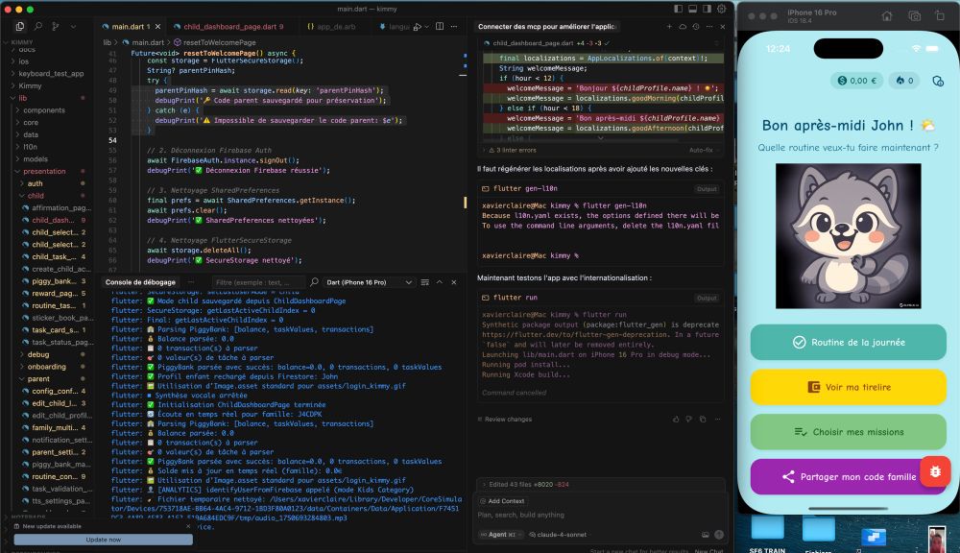Screen dimensions: 960x553
Task: Toggle debug console word wrap icon
Action: [x=425, y=282]
